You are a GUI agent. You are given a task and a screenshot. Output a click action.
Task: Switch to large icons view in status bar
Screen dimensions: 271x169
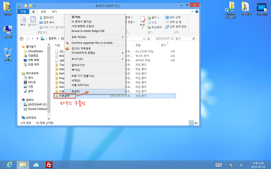pos(196,123)
